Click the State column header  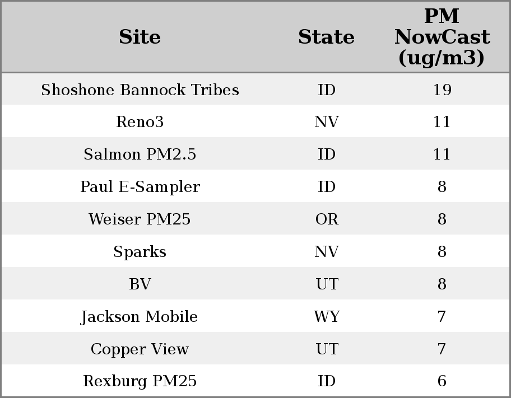click(326, 37)
